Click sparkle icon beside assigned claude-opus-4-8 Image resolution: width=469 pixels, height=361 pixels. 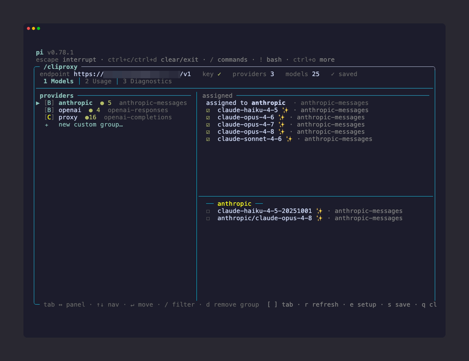[281, 132]
